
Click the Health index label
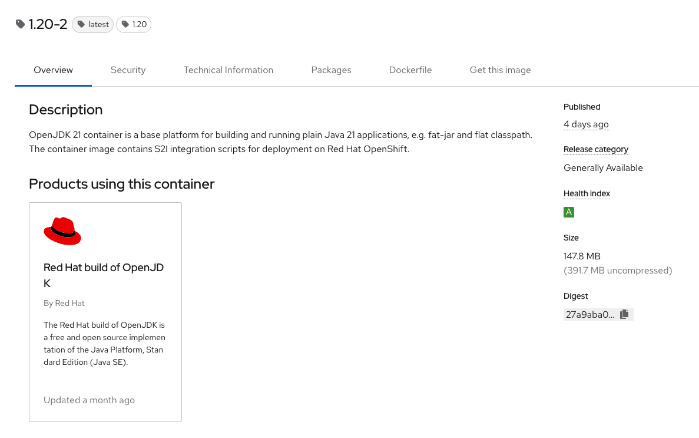coord(587,193)
